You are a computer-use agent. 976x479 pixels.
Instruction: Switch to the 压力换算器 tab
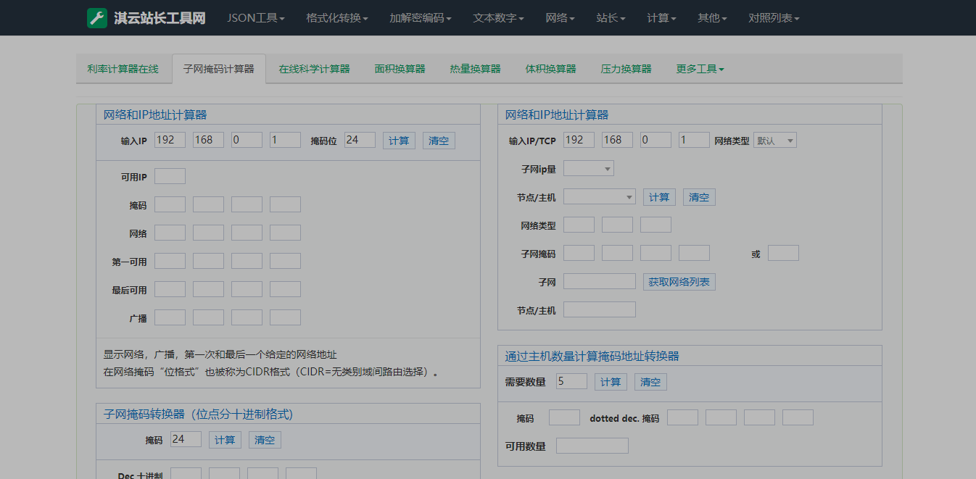point(626,69)
